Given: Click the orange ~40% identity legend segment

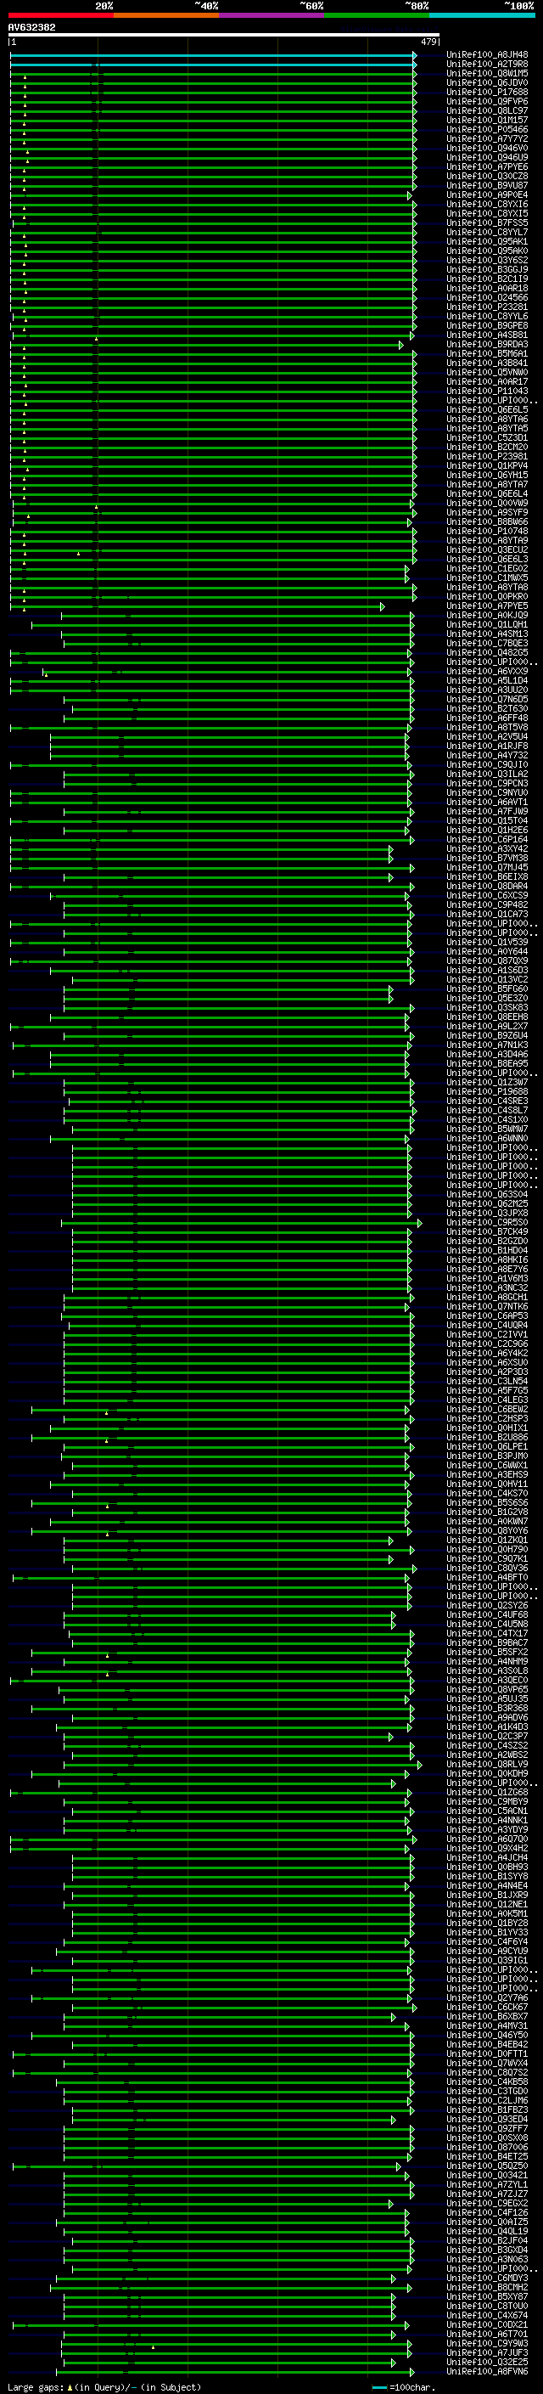Looking at the screenshot, I should click(166, 15).
